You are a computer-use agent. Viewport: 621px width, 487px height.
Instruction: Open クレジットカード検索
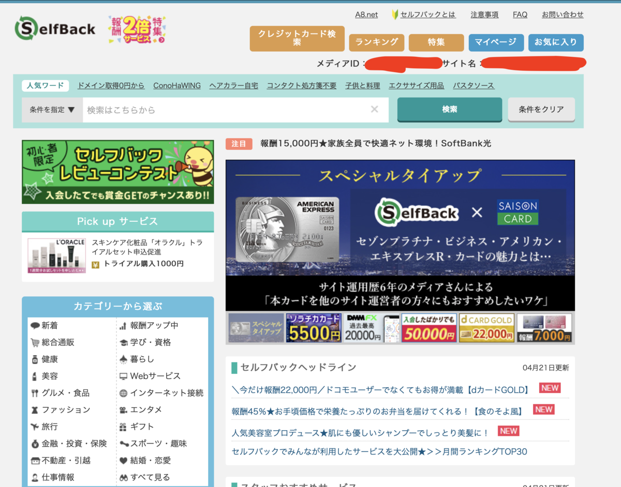[x=297, y=39]
